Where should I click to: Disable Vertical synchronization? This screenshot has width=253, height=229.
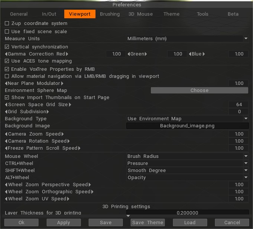[x=7, y=47]
